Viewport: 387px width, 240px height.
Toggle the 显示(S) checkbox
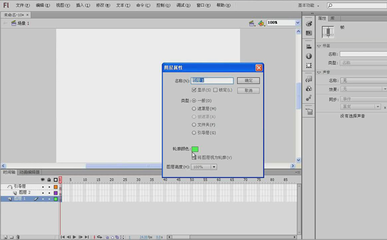tap(194, 90)
